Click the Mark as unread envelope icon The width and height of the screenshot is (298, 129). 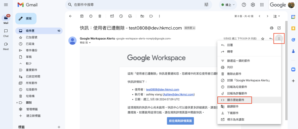point(112,16)
